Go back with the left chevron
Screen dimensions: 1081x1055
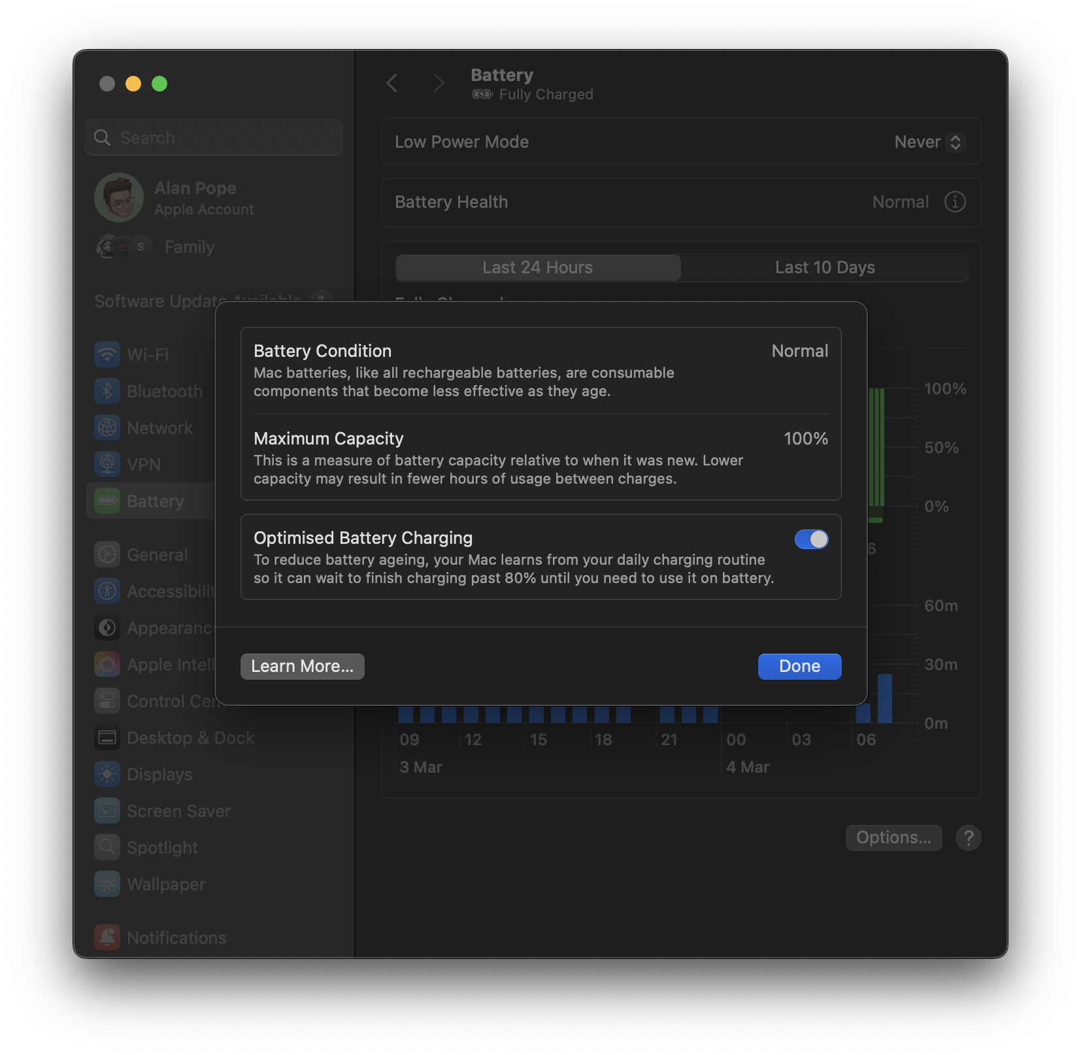[392, 83]
